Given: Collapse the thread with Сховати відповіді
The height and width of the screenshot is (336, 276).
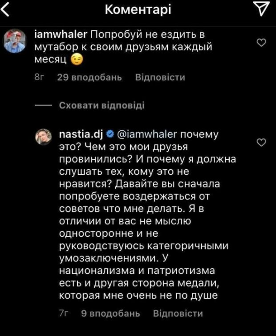Looking at the screenshot, I should pyautogui.click(x=101, y=106).
